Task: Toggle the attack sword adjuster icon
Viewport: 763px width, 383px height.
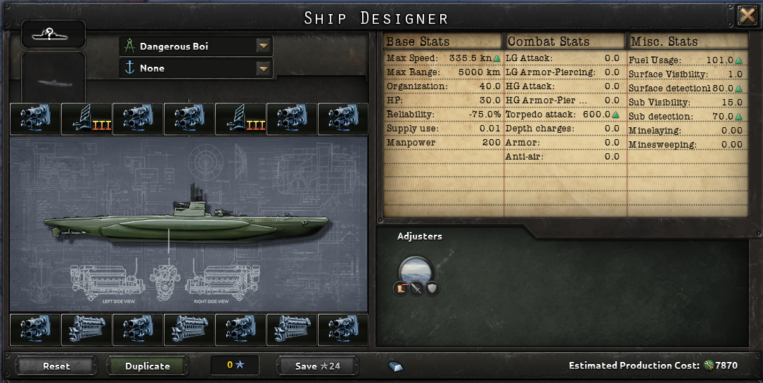Action: pos(416,290)
